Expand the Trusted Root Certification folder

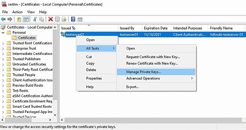pyautogui.click(x=3, y=43)
